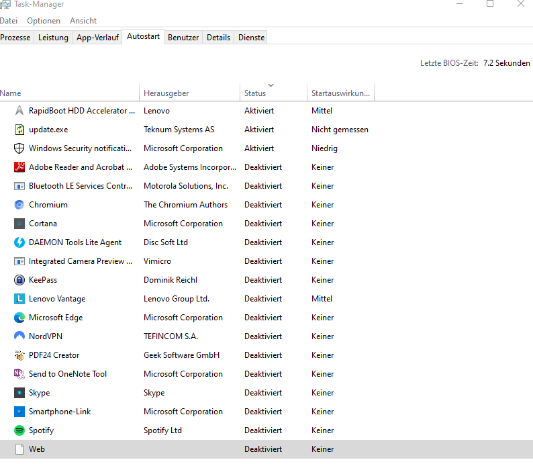Open the Optionen menu
The image size is (533, 464).
click(x=44, y=21)
